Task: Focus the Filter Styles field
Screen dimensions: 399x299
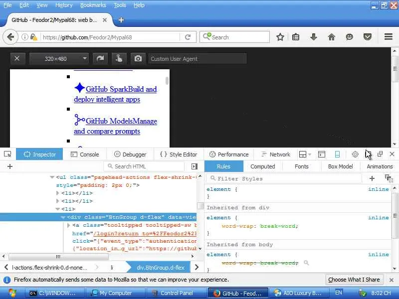Action: coord(284,178)
